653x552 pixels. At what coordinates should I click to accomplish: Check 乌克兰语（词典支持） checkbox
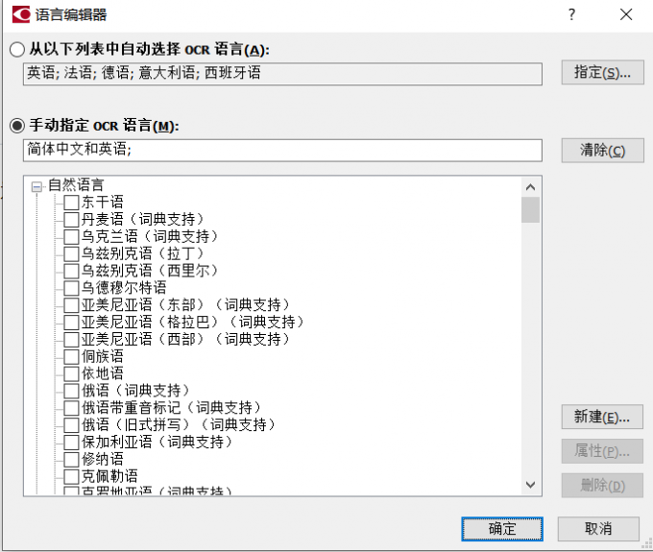pos(71,236)
